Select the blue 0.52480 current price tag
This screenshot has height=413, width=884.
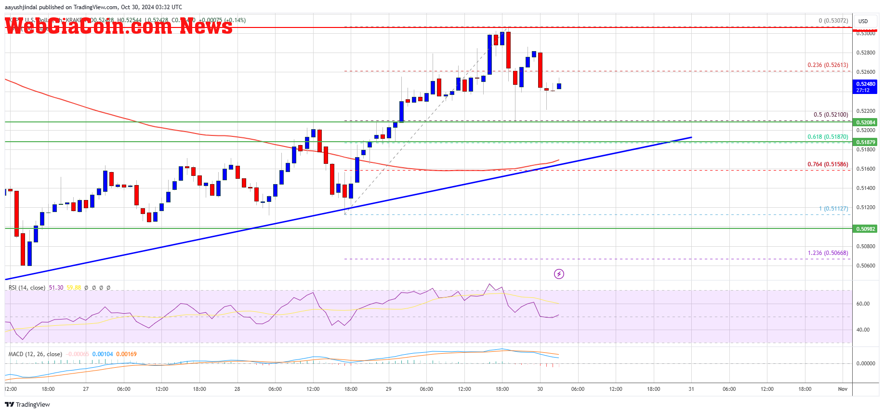865,87
